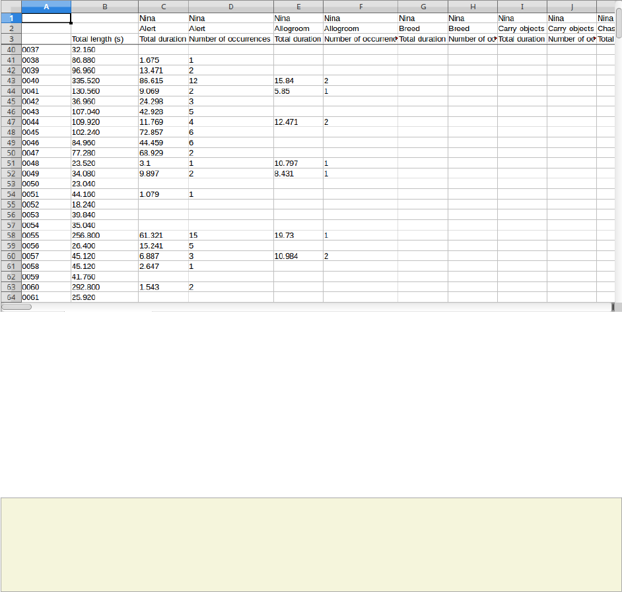Click cell value 13.471
Image resolution: width=622 pixels, height=592 pixels.
click(164, 70)
